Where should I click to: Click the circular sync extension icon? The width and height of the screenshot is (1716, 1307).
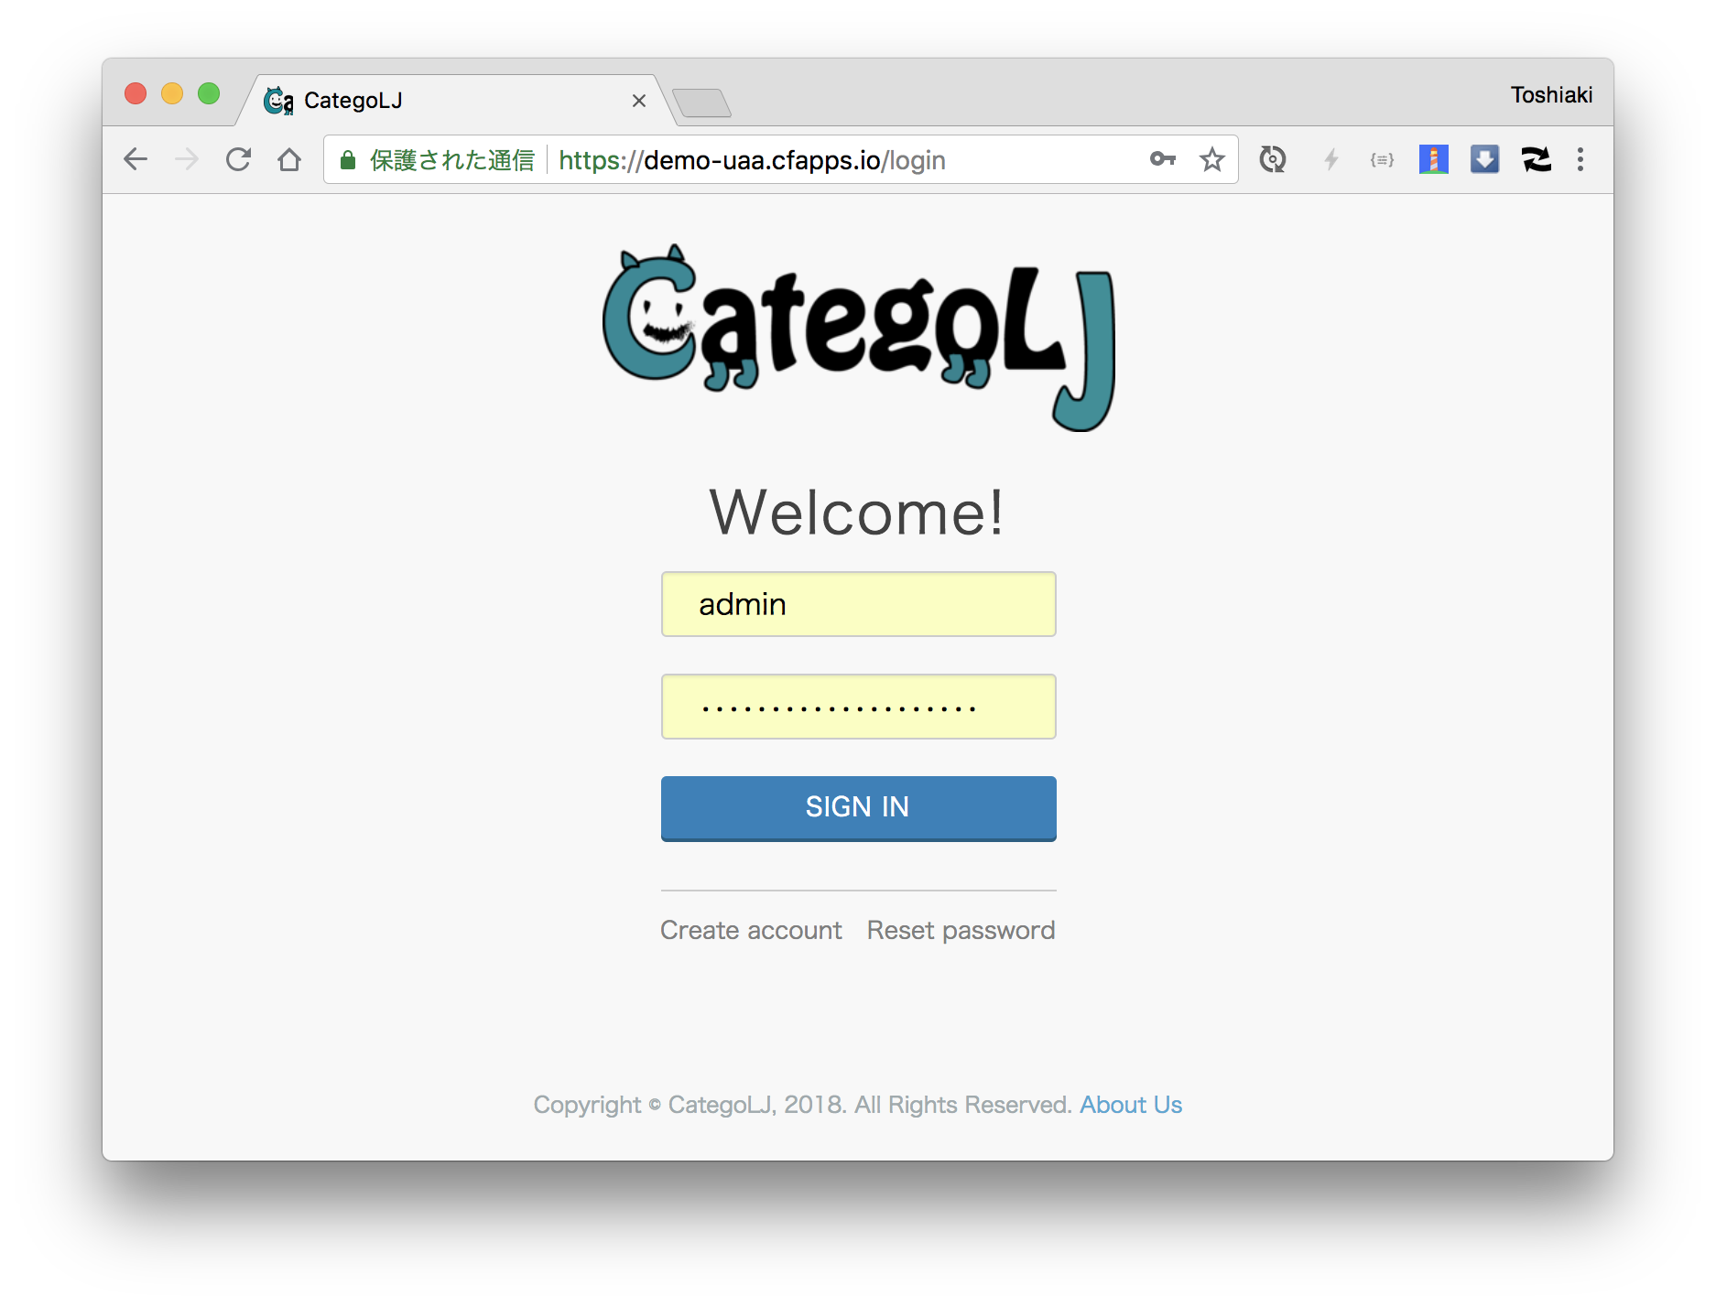(x=1273, y=160)
